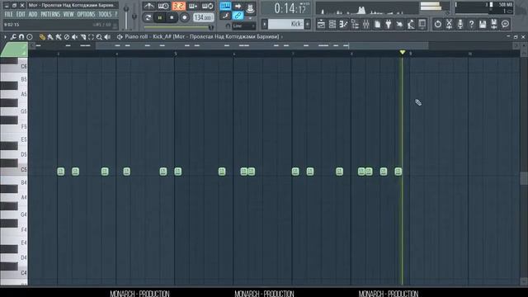Open the ADD menu
This screenshot has width=528, height=297.
pos(33,14)
